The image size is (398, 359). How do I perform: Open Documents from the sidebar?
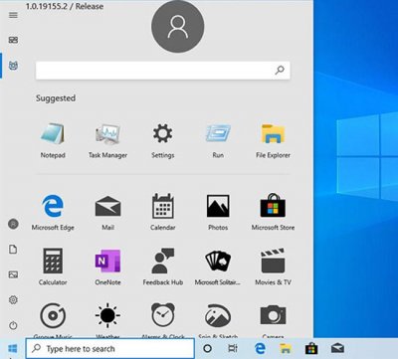pos(13,250)
